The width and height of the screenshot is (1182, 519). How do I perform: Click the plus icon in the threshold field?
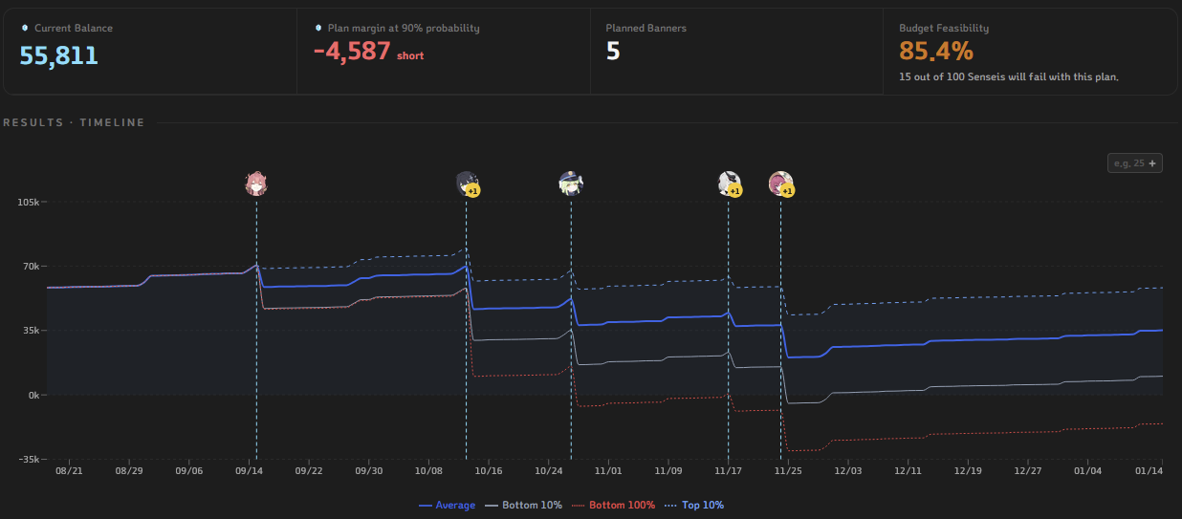point(1153,163)
